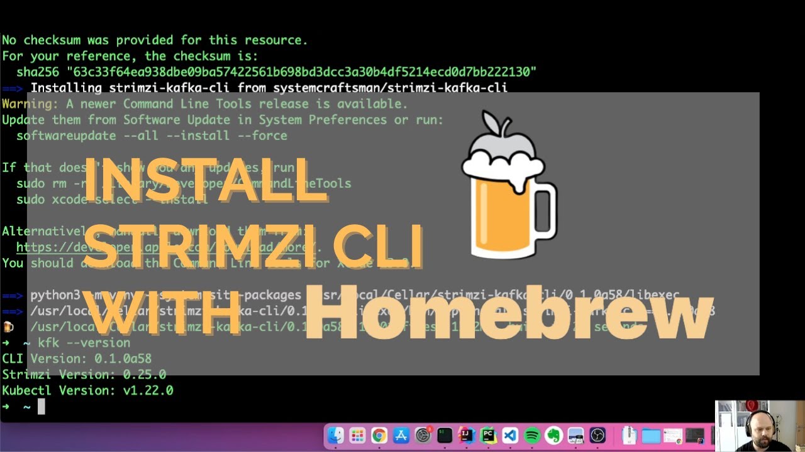805x452 pixels.
Task: Open OBS Studio from the dock
Action: click(597, 435)
